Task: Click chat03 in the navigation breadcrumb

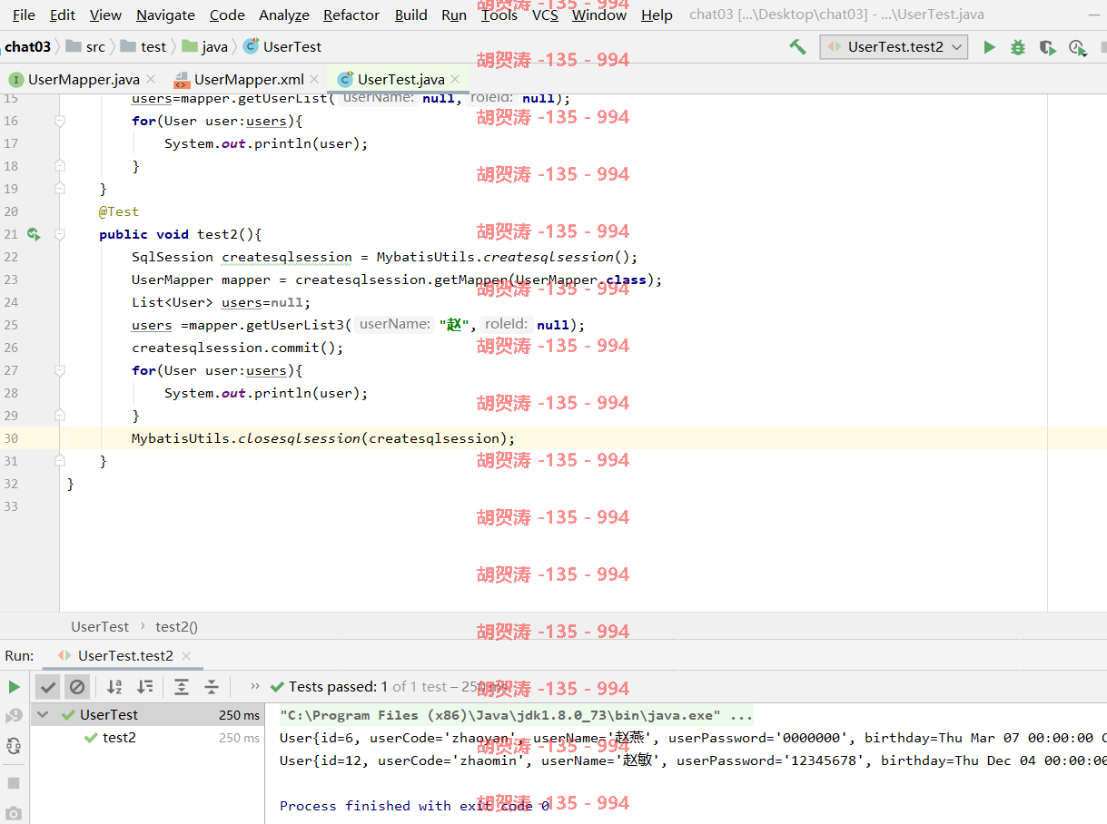Action: point(27,46)
